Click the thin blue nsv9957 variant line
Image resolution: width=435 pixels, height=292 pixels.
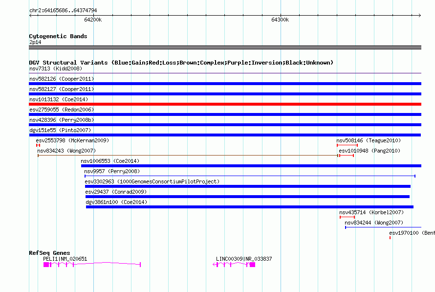click(250, 176)
